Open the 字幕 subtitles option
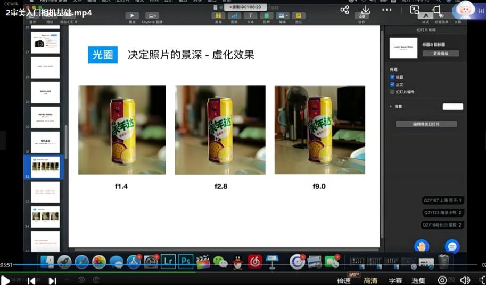Screen dimensions: 486x285 tap(395, 281)
